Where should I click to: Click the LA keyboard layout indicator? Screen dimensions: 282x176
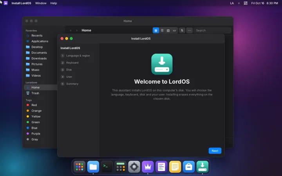point(232,3)
